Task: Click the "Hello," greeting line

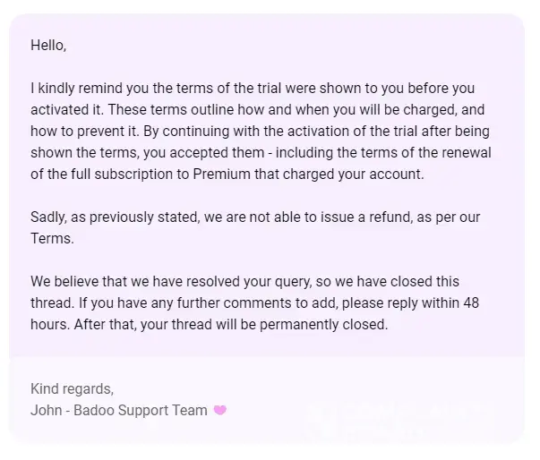Action: pyautogui.click(x=48, y=45)
